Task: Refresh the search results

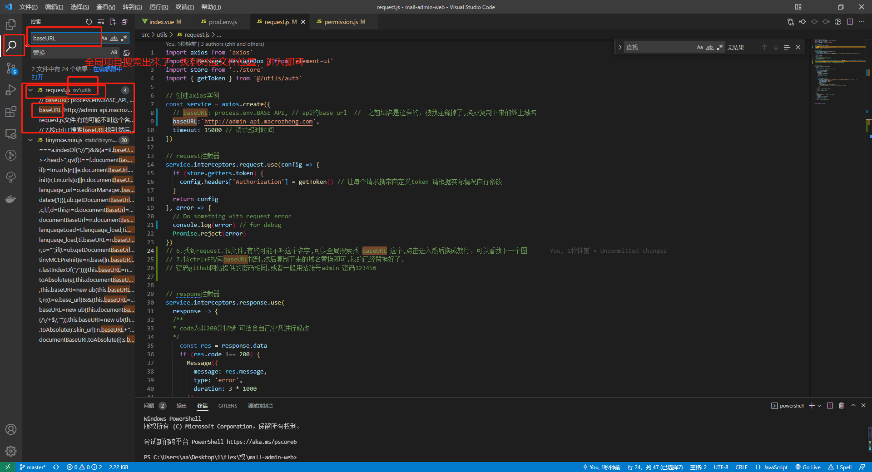Action: [89, 22]
